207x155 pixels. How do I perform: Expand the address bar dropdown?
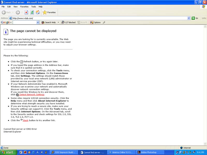pos(189,18)
